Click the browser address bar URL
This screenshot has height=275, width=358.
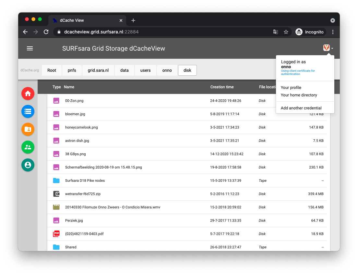101,32
